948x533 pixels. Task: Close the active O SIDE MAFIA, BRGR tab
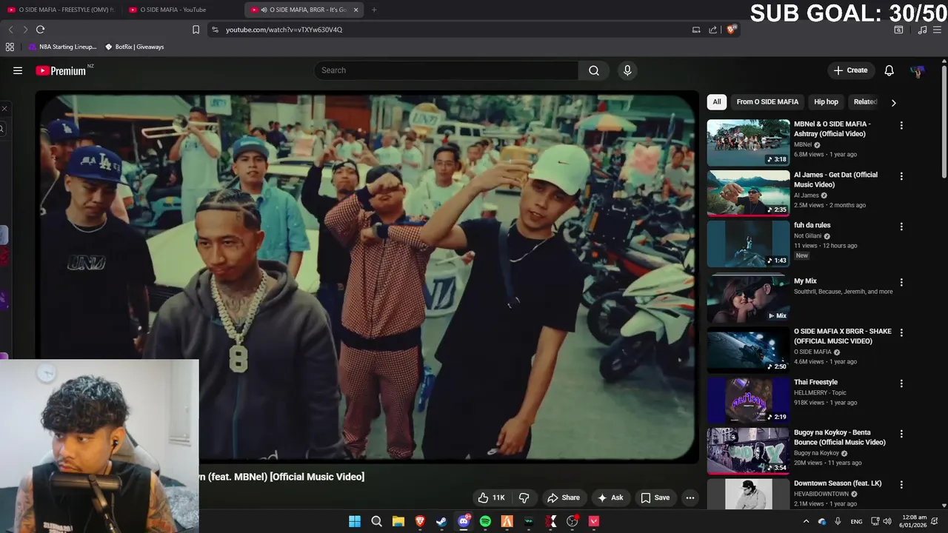point(355,10)
